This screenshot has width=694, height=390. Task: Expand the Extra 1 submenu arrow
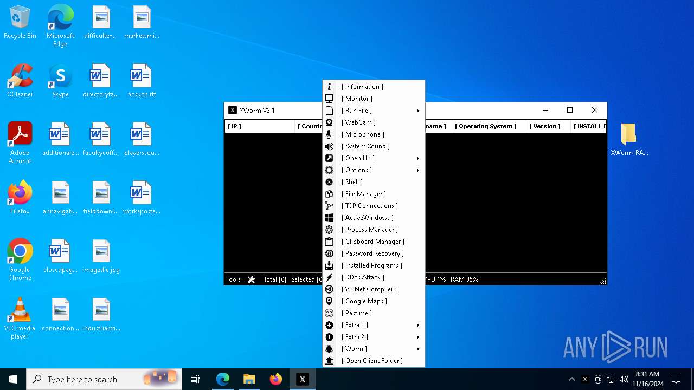418,325
